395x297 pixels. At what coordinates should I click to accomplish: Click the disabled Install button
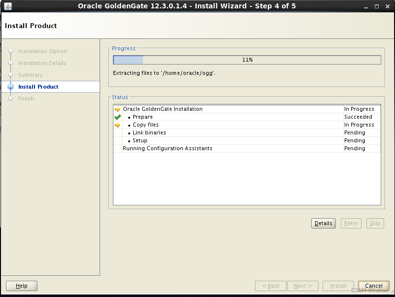pyautogui.click(x=338, y=286)
